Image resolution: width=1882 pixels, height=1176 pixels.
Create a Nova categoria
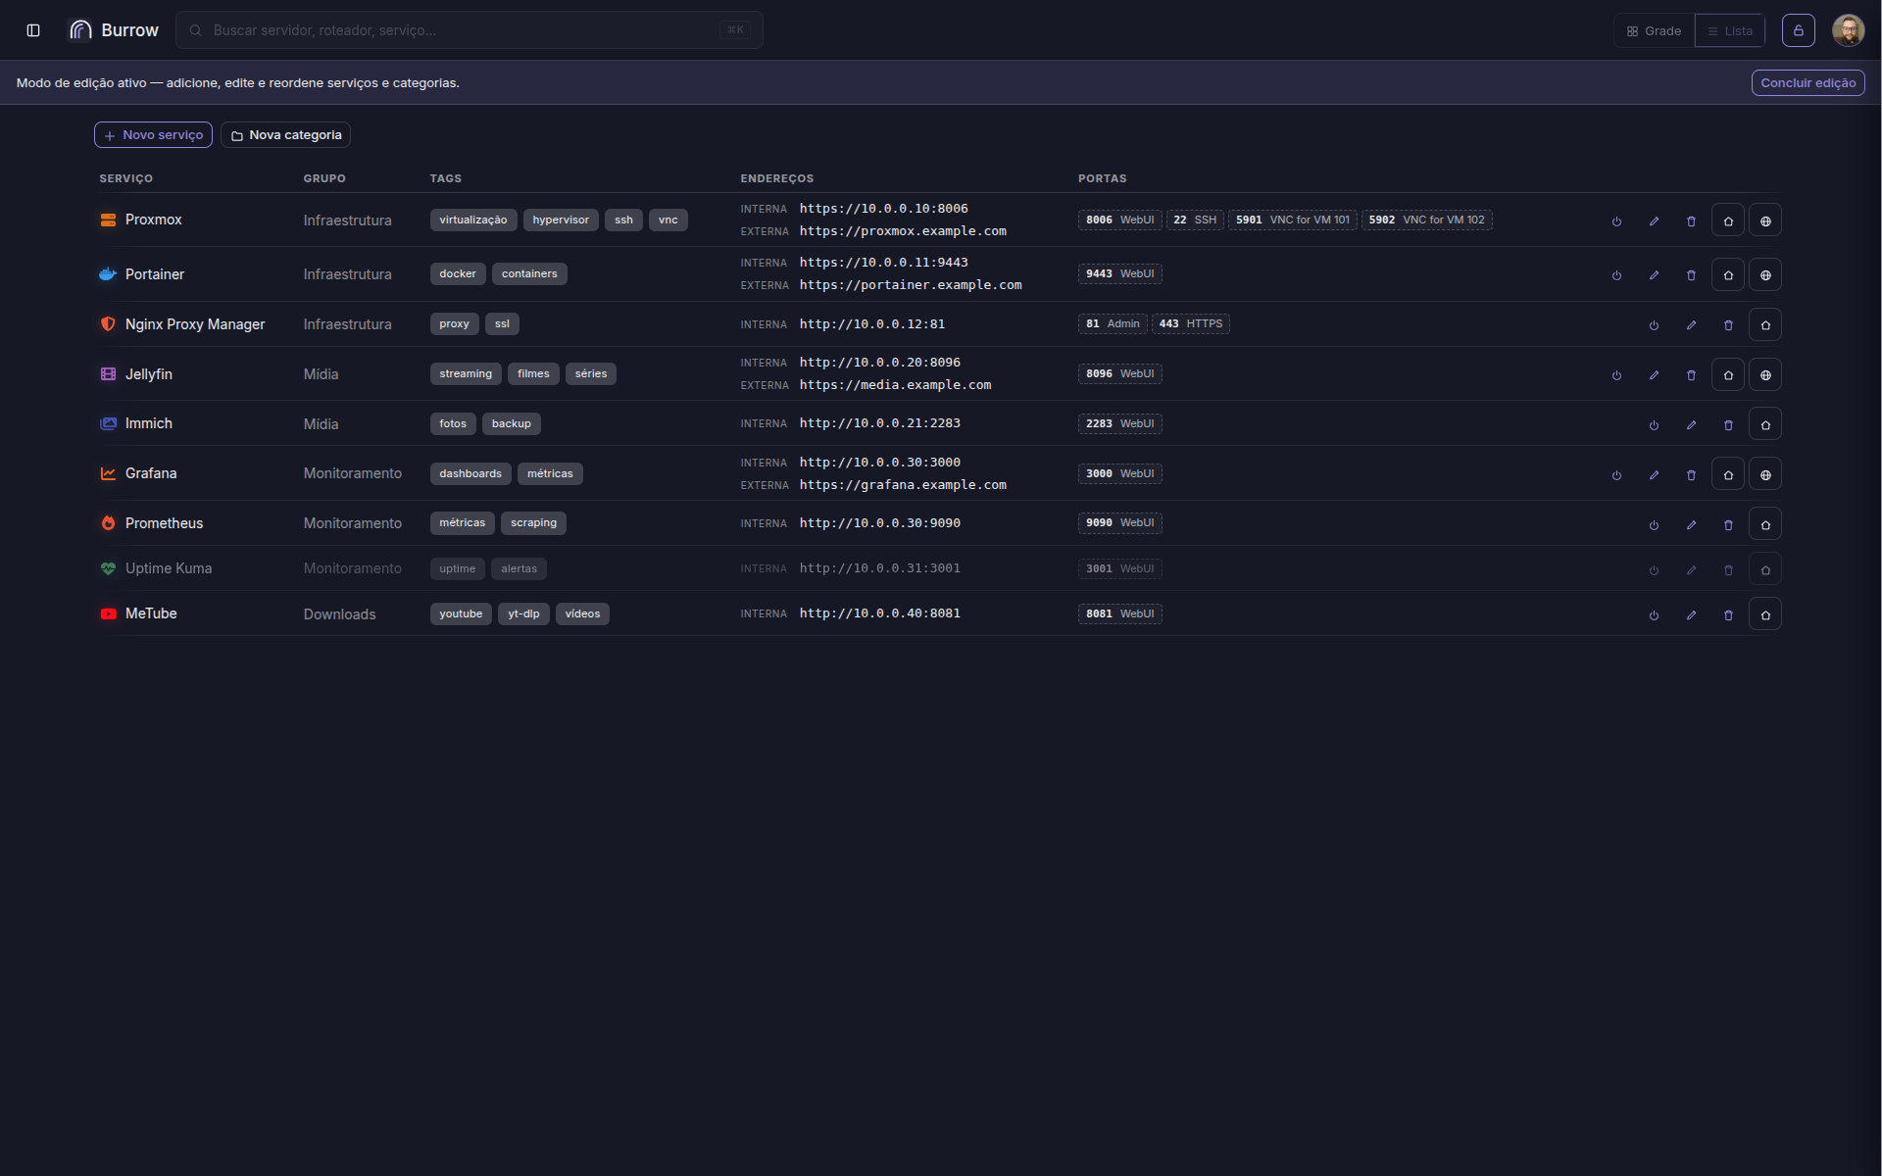(285, 135)
